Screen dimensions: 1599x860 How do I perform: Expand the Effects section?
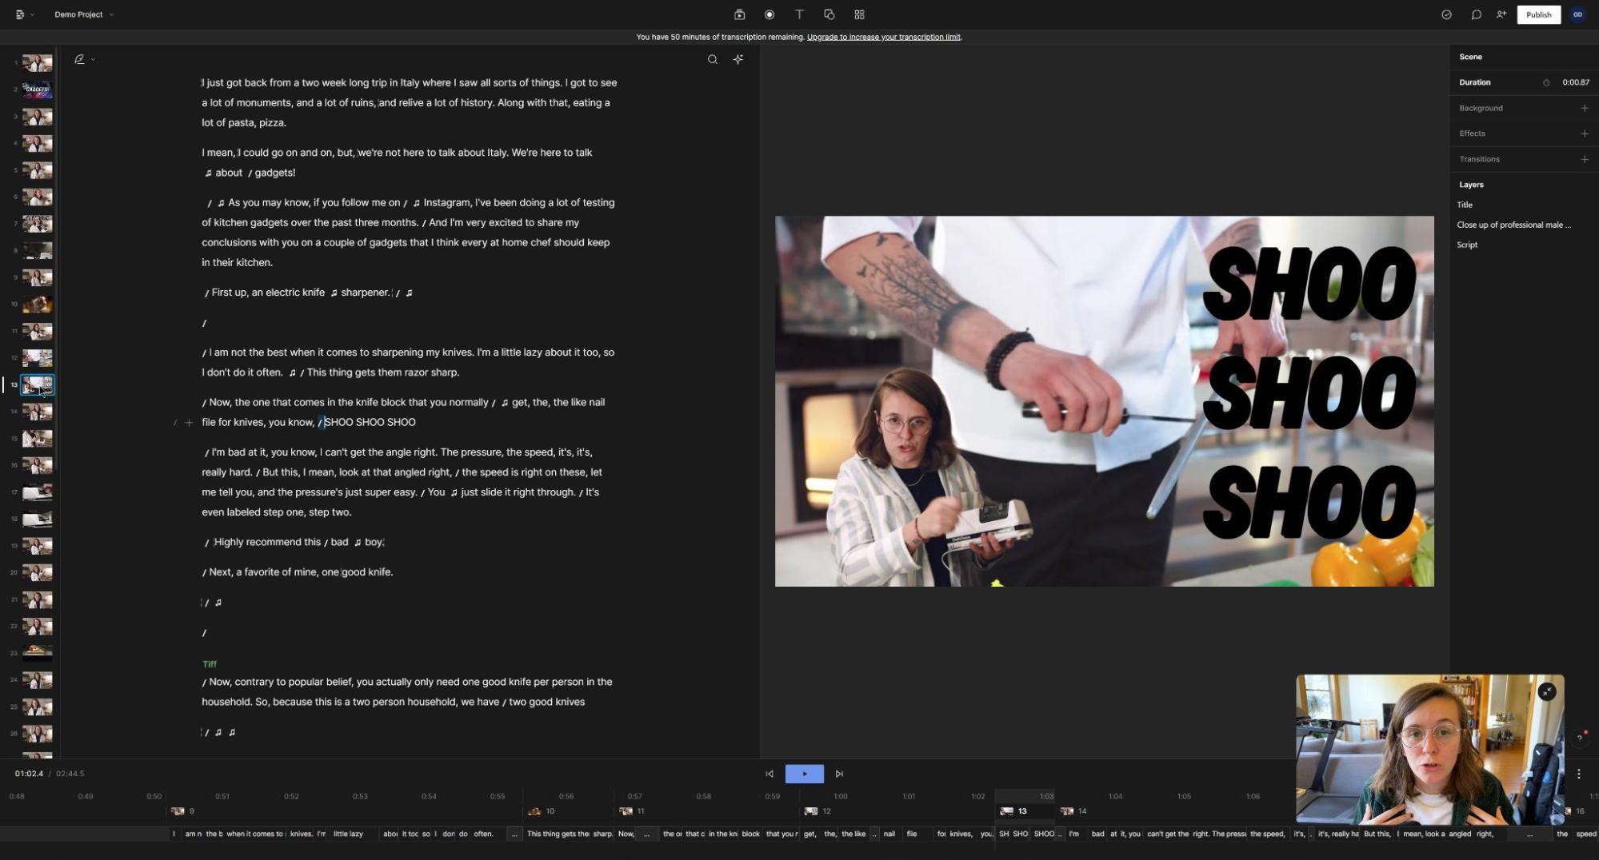click(x=1585, y=133)
